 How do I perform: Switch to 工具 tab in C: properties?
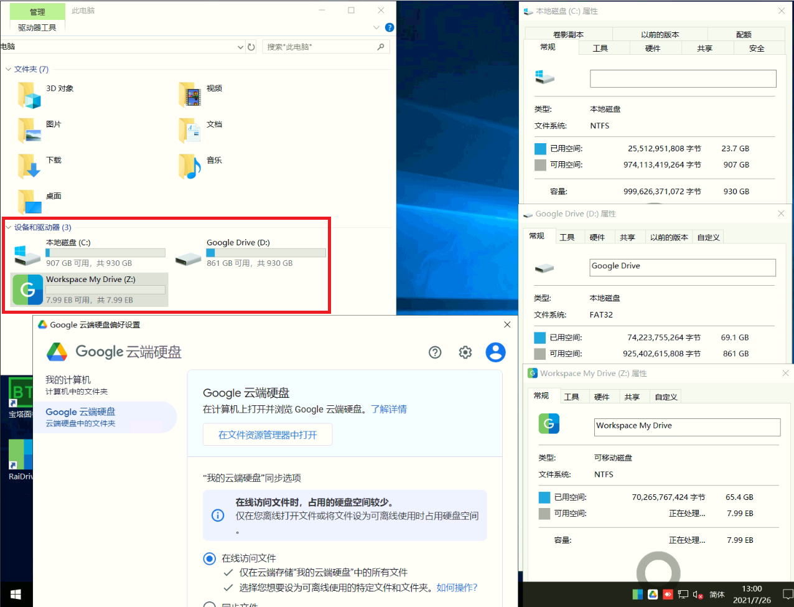point(600,48)
